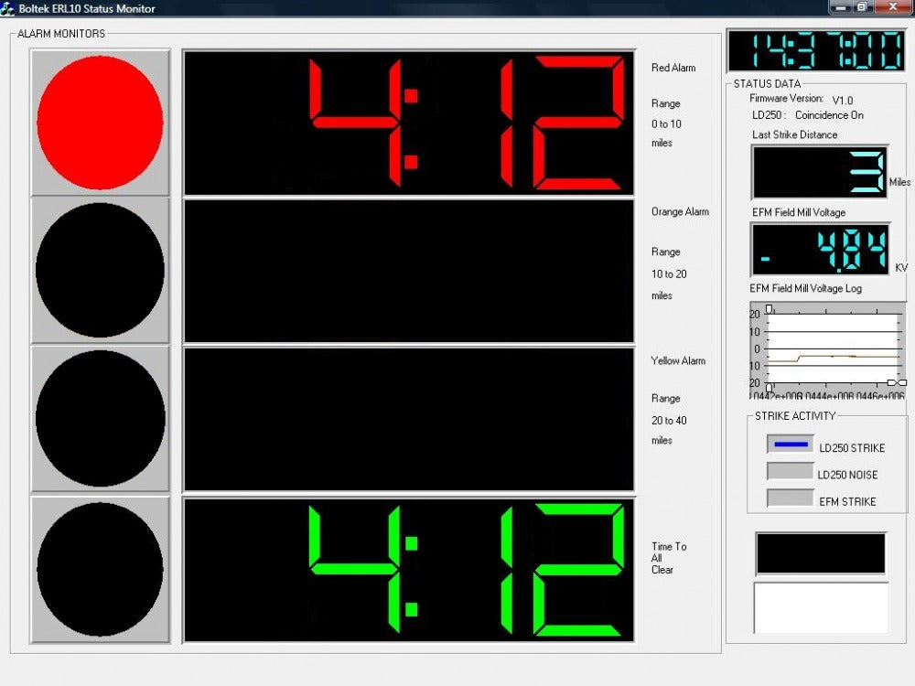Image resolution: width=915 pixels, height=686 pixels.
Task: Click the white box at bottom right
Action: (x=821, y=607)
